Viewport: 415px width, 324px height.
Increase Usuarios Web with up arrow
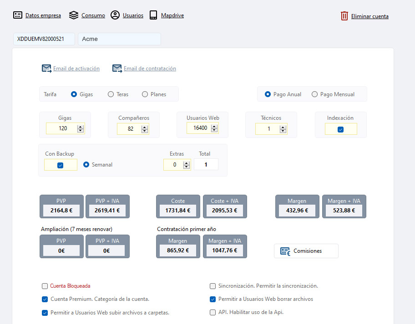[x=214, y=127]
